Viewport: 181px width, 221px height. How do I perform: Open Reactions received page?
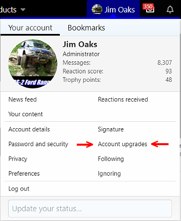[123, 99]
